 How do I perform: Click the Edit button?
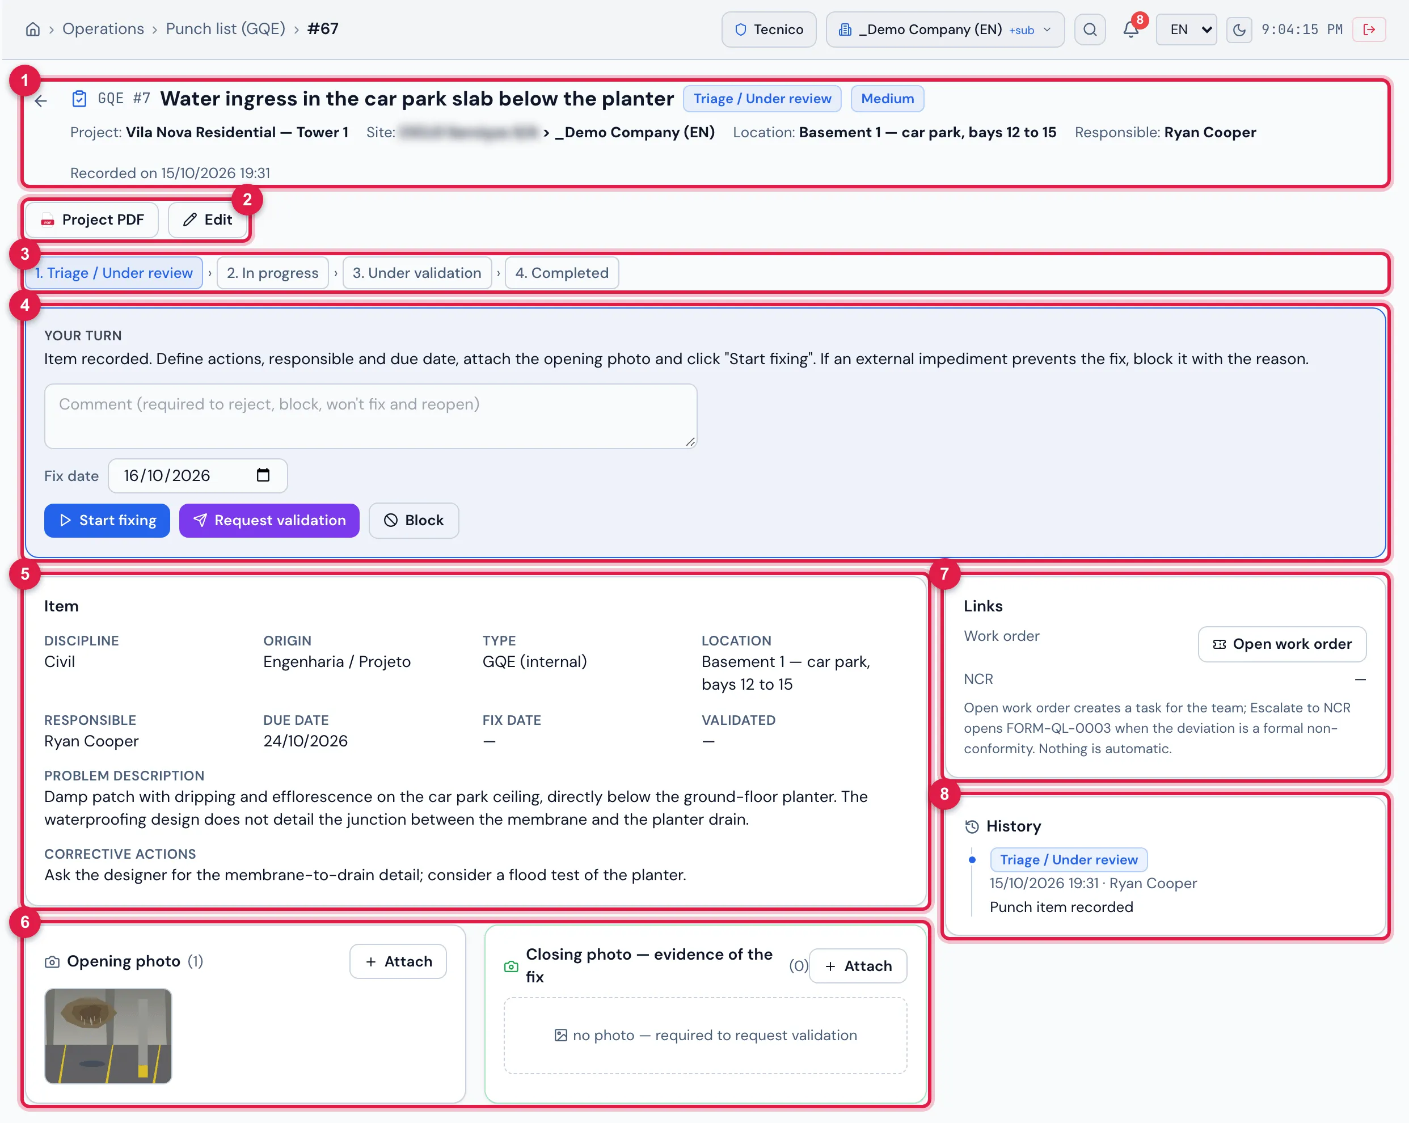(208, 219)
